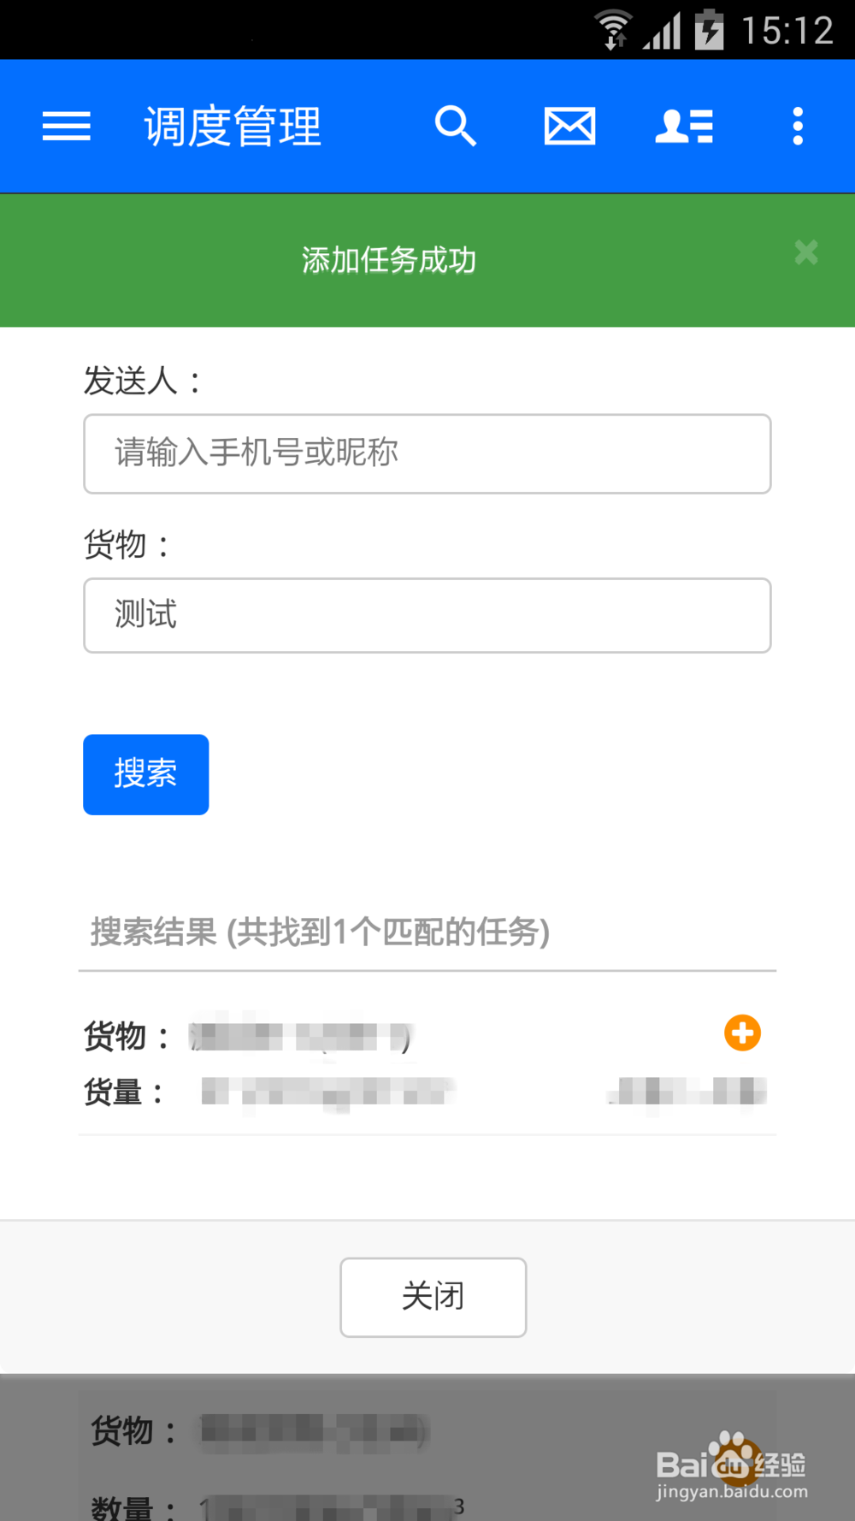The image size is (855, 1521).
Task: Click the 关闭 button
Action: 433,1297
